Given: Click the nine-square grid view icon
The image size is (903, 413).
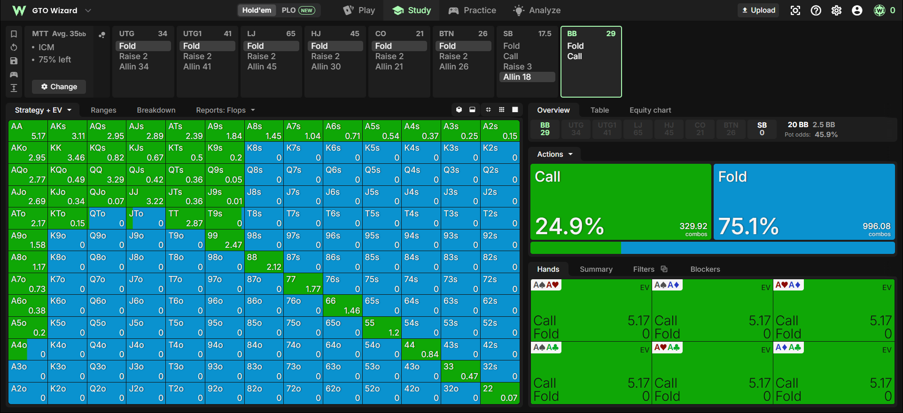Looking at the screenshot, I should [x=502, y=110].
